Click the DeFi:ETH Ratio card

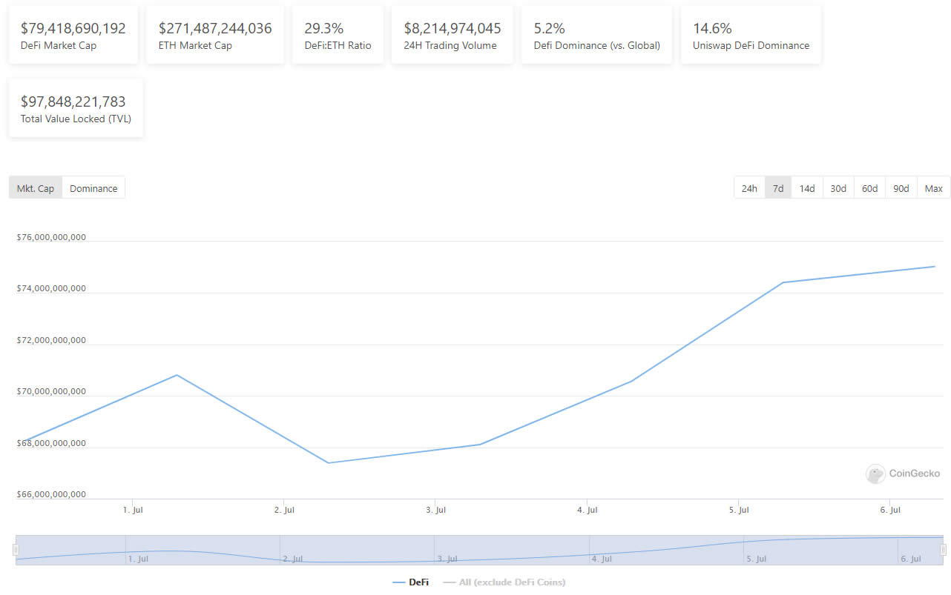pos(338,36)
